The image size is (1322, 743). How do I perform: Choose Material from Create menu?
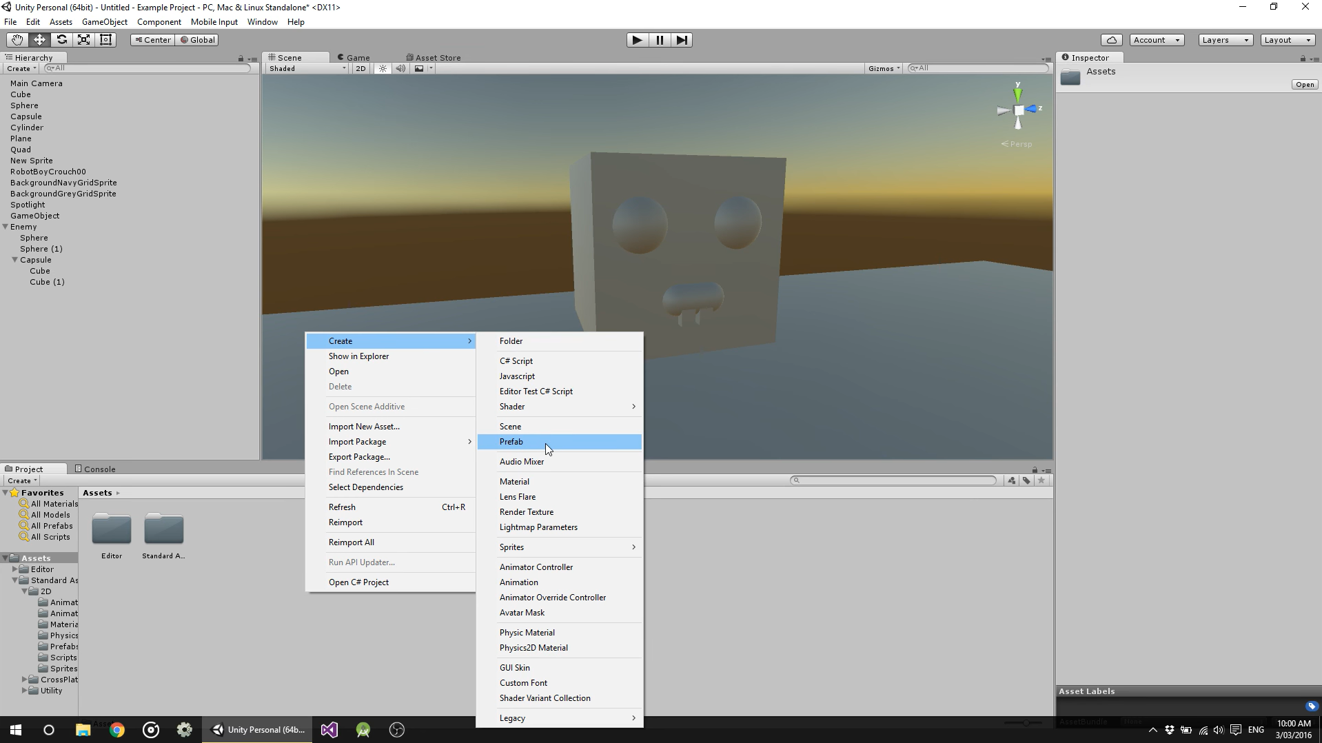tap(560, 482)
